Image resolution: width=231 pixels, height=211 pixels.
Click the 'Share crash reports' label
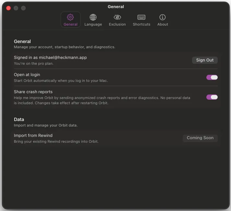(x=33, y=92)
